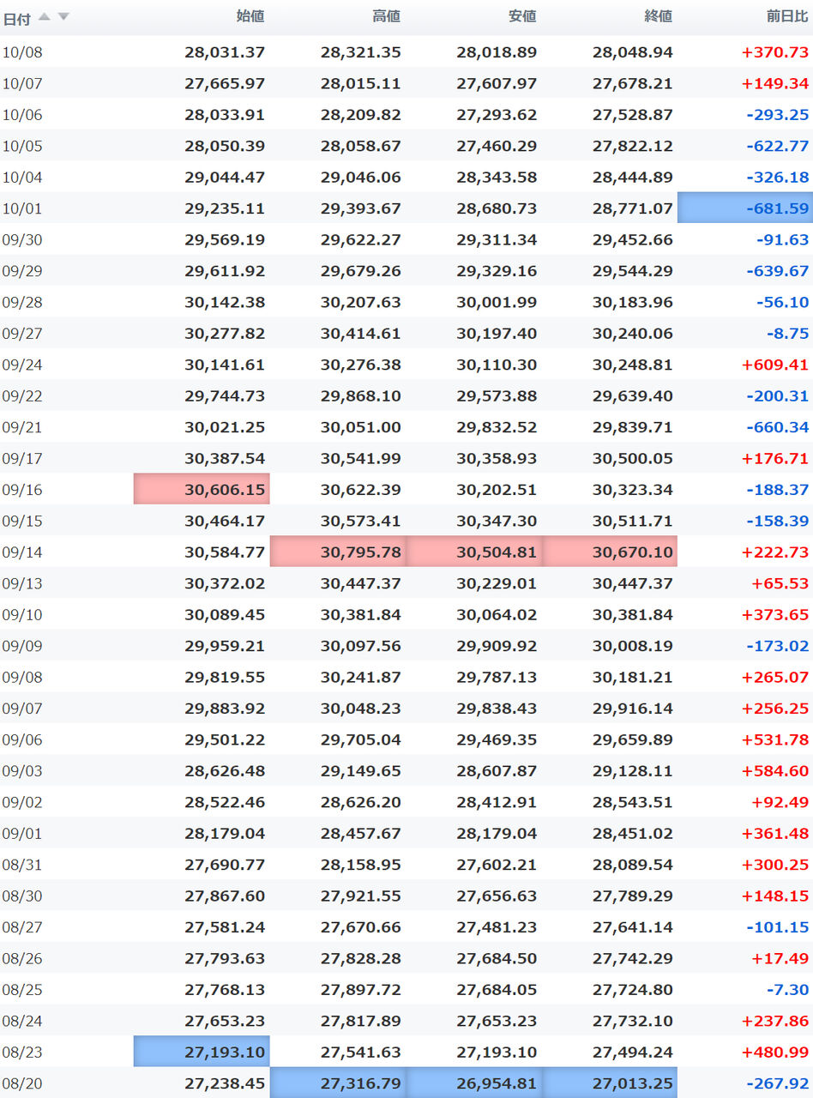This screenshot has width=813, height=1098.
Task: Click the highlighted closing price 27,013.25
Action: pyautogui.click(x=610, y=1083)
